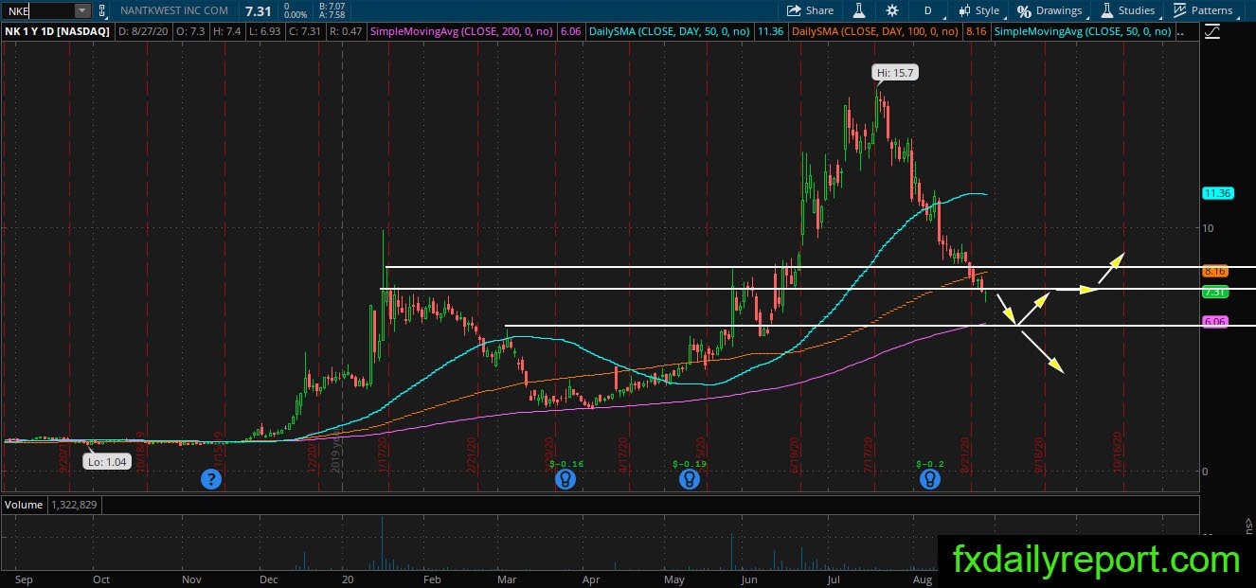Click the Jun label on the time axis
Image resolution: width=1256 pixels, height=588 pixels.
[x=749, y=579]
